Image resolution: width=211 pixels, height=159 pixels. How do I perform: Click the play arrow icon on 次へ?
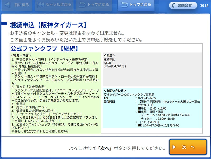click(174, 147)
